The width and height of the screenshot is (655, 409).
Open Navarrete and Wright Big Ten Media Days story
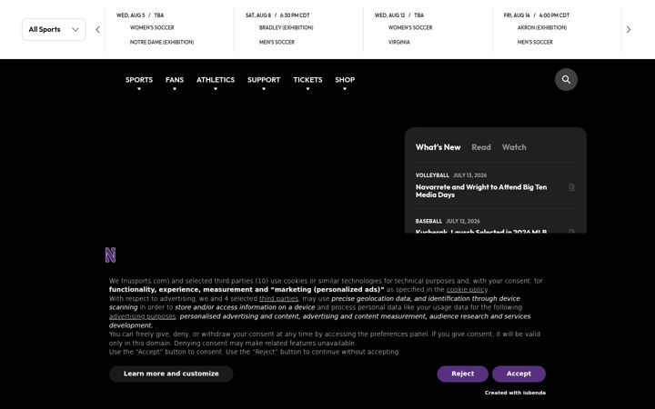[481, 191]
